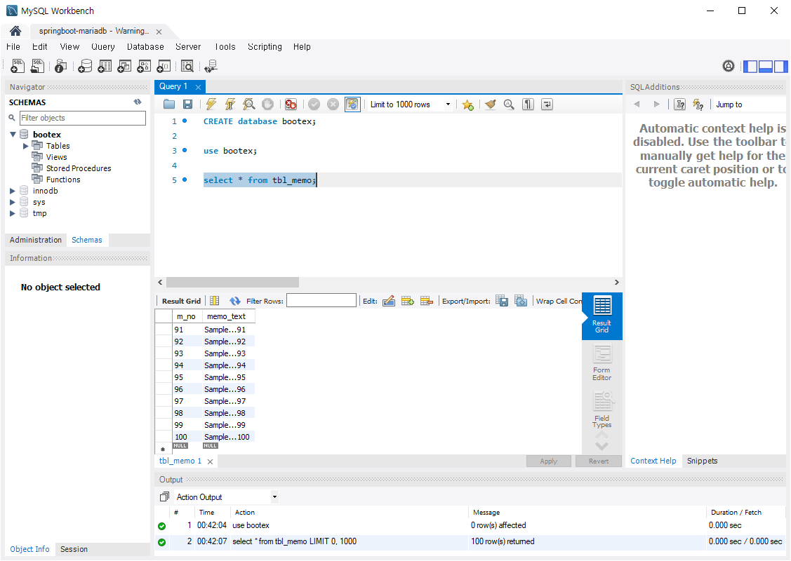Commit the current transaction icon
The image size is (791, 561).
[314, 104]
